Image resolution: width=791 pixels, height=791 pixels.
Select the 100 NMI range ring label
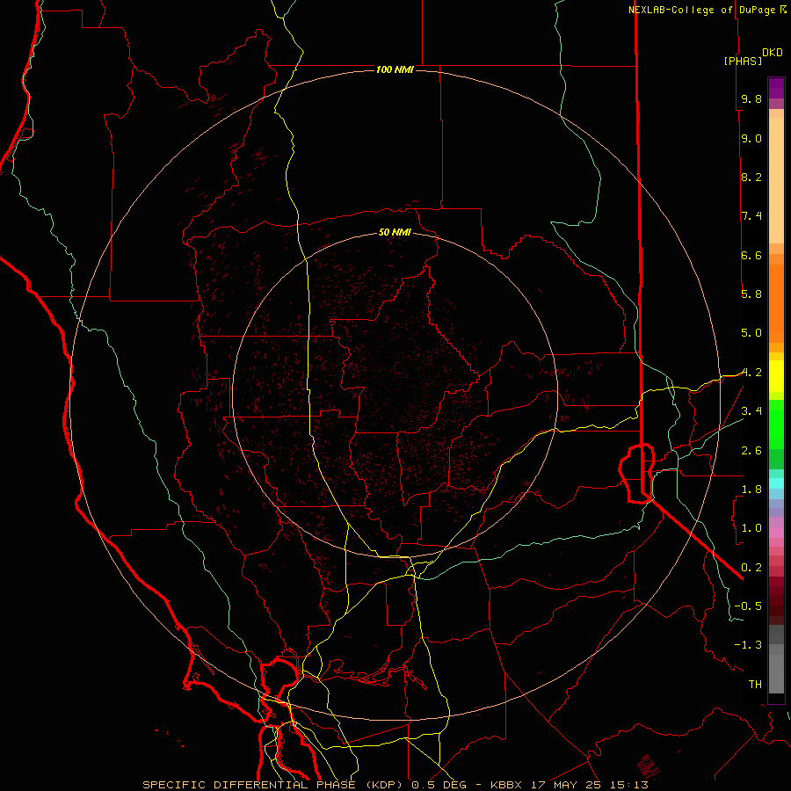tap(395, 69)
